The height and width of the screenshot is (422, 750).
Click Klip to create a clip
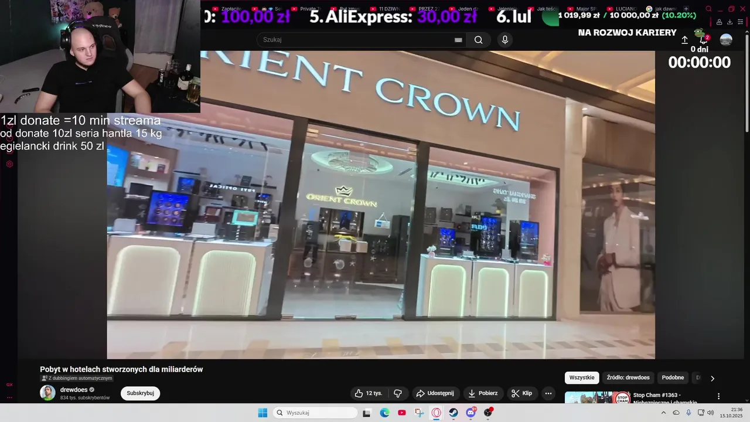(521, 393)
